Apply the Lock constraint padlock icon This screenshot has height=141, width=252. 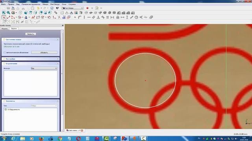(x=118, y=17)
